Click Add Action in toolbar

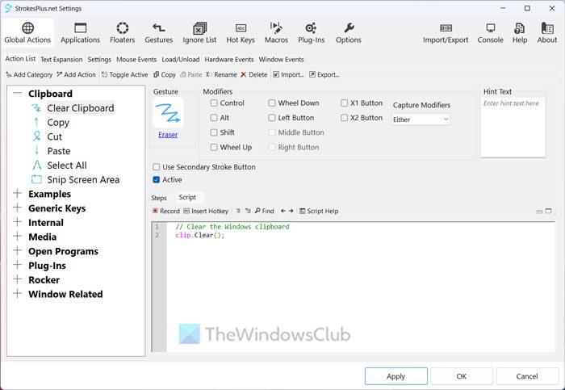[x=76, y=74]
